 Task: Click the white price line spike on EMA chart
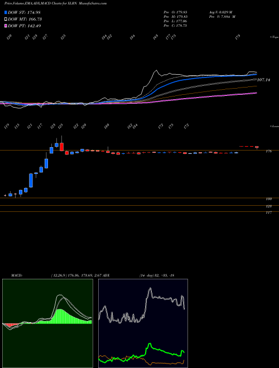(156, 71)
